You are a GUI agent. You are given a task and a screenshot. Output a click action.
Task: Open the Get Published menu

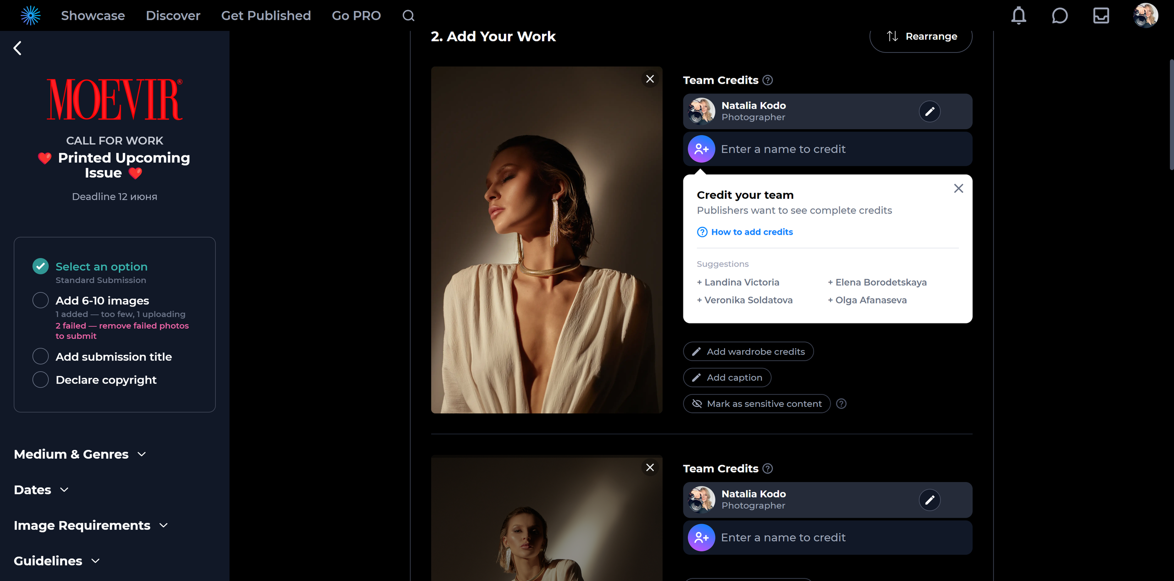pyautogui.click(x=266, y=16)
